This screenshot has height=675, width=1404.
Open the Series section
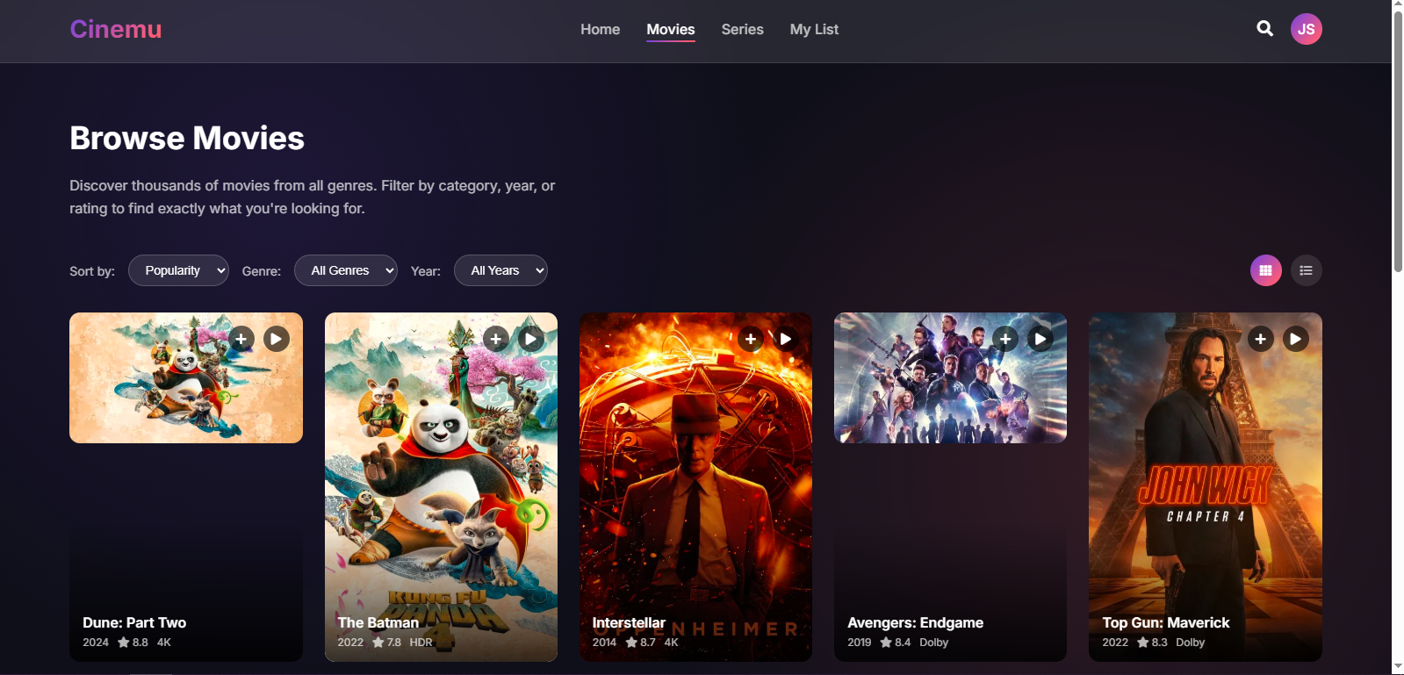(x=742, y=29)
